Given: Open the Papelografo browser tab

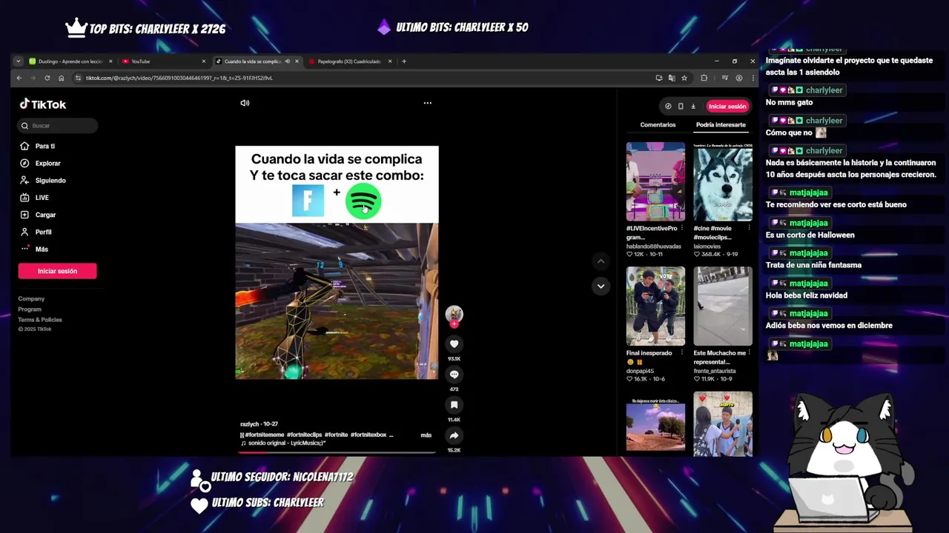Looking at the screenshot, I should (x=348, y=61).
